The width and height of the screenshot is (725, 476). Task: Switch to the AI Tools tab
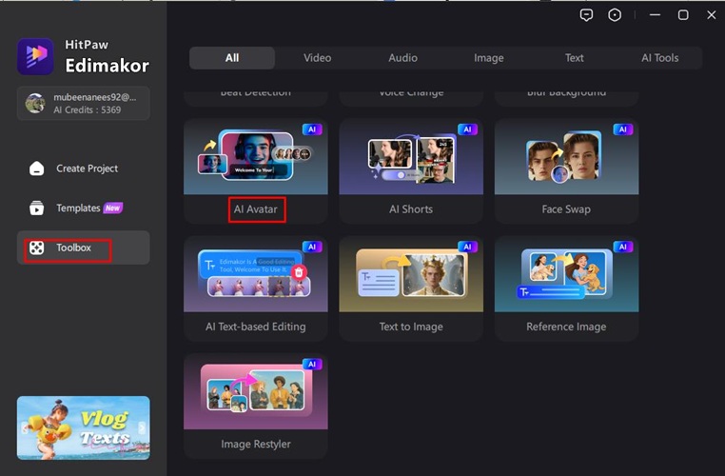[659, 58]
